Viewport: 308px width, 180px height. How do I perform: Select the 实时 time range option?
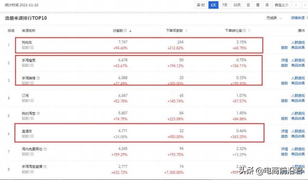tap(201, 5)
